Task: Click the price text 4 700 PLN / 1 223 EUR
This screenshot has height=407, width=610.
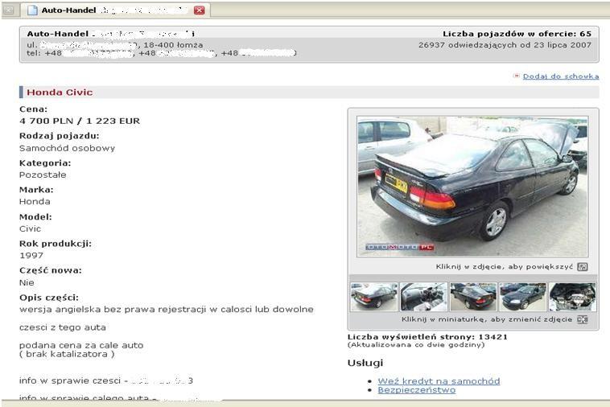Action: (x=80, y=121)
